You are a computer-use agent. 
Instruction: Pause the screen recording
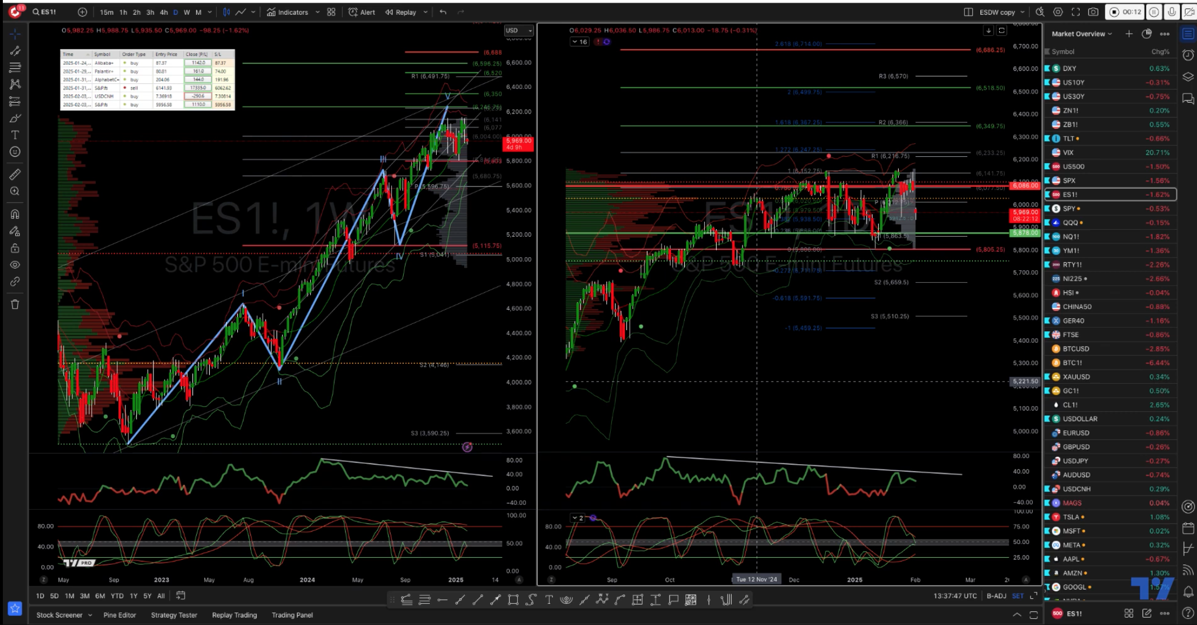click(x=1154, y=12)
